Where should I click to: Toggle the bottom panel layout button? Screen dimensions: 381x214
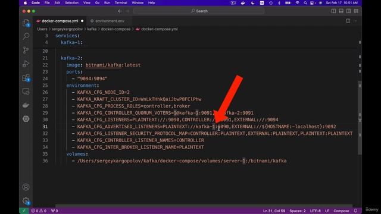[x=341, y=11]
